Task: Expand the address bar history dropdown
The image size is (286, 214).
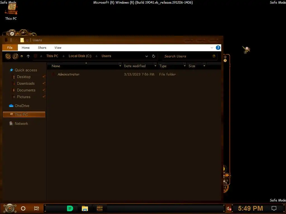Action: pos(147,56)
